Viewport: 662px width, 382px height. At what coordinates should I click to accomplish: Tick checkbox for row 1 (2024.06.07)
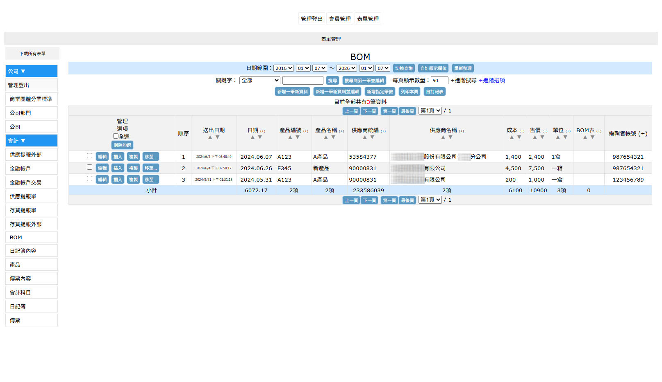(89, 156)
